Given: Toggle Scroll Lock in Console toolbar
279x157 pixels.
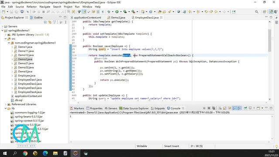Looking at the screenshot, I should pos(225,108).
